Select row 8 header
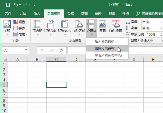This screenshot has height=113, width=163. tap(4, 100)
